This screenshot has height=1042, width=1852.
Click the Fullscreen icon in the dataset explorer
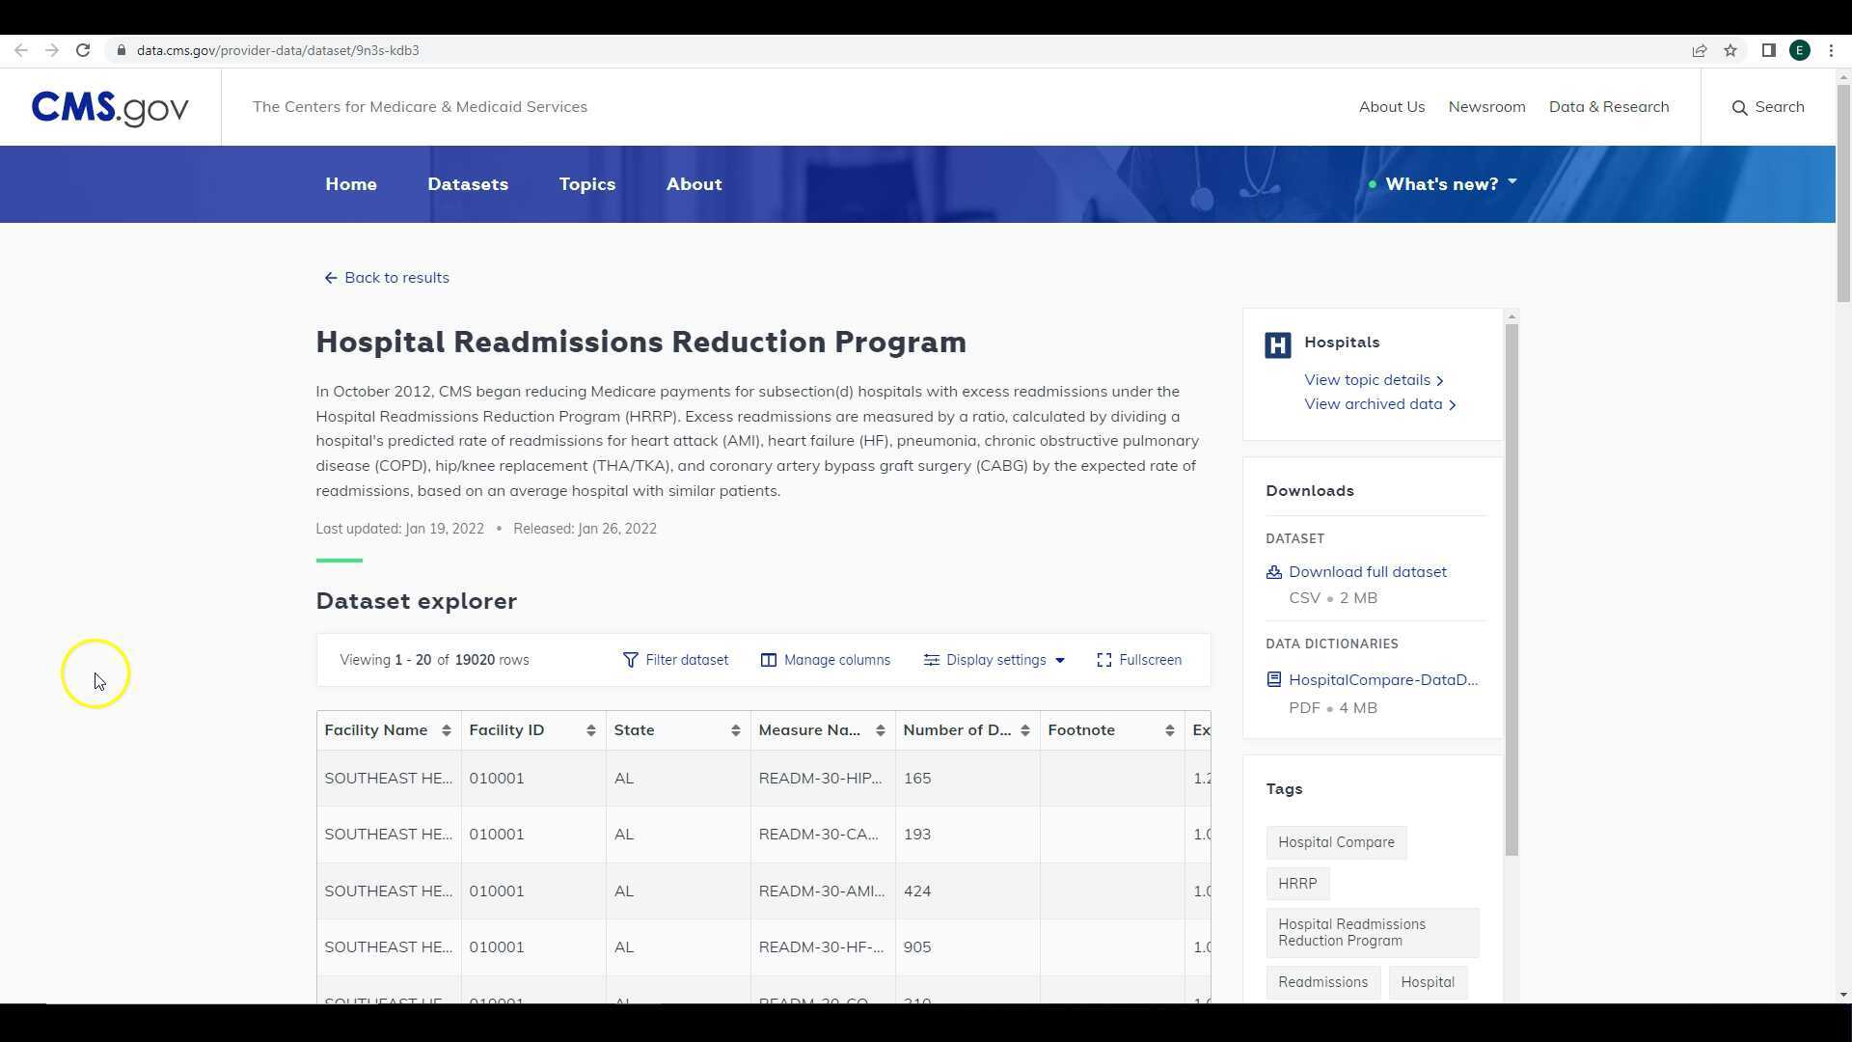(x=1104, y=660)
